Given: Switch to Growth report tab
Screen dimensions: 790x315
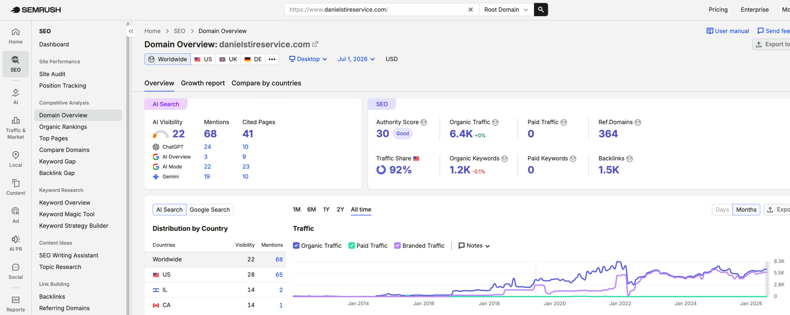Looking at the screenshot, I should 203,83.
